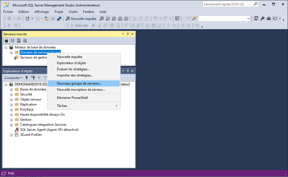The image size is (288, 177).
Task: Open a new MDX query
Action: point(108,18)
